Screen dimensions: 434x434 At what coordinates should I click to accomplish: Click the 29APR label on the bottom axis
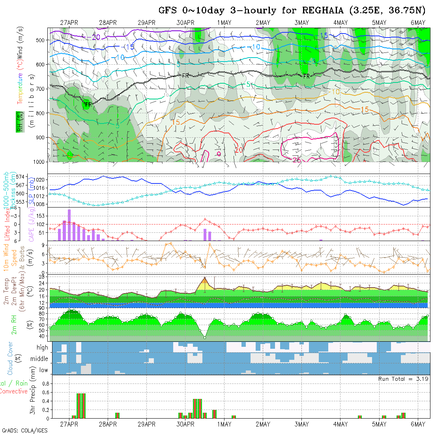pos(147,424)
